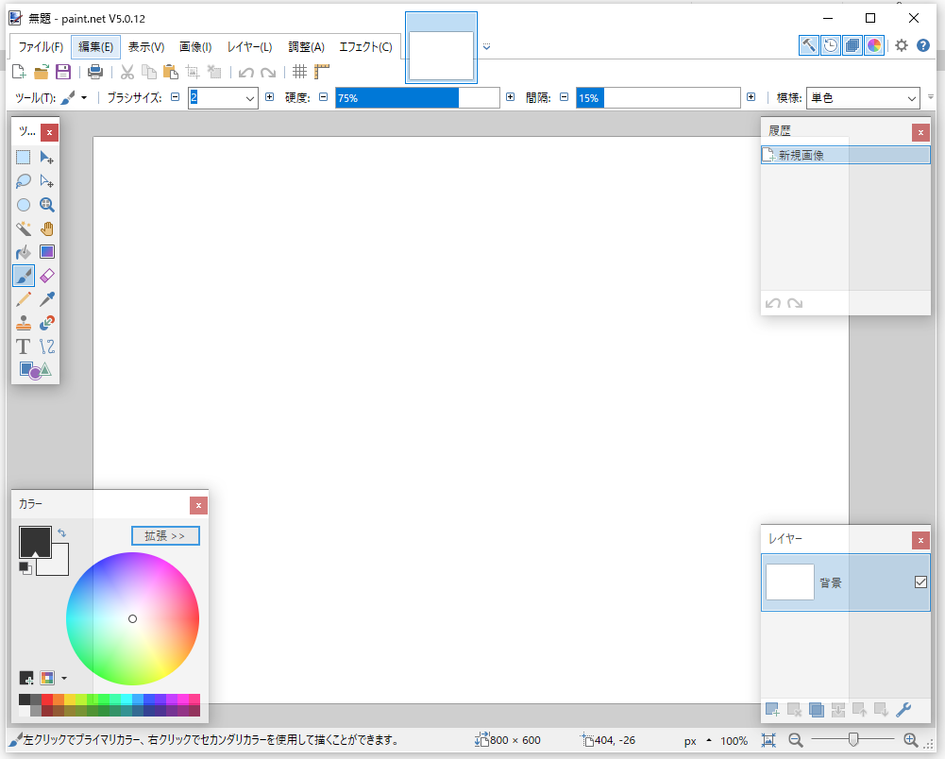Click the primary color swatch
Image resolution: width=945 pixels, height=759 pixels.
pos(35,542)
